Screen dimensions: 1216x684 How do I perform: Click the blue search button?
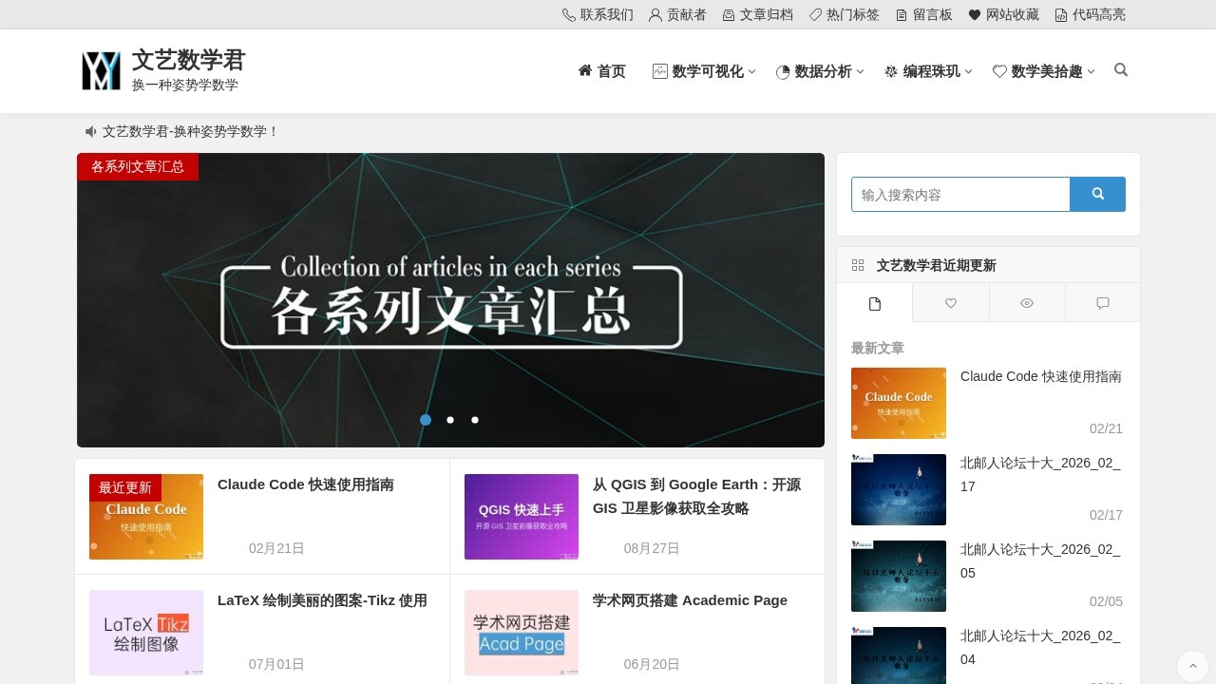1097,194
